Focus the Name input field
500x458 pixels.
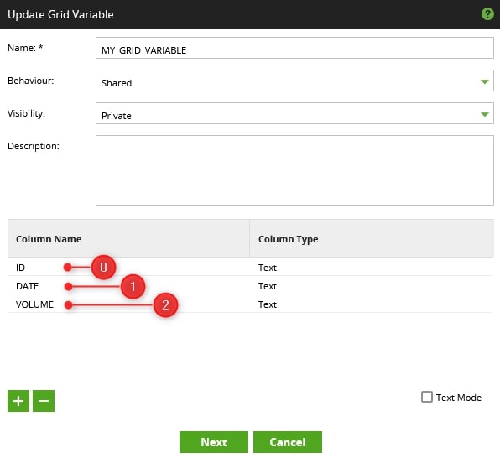click(x=294, y=48)
